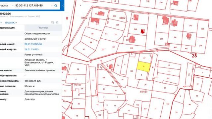Click the cadastral value 438 380,28 руб.
Image resolution: width=212 pixels, height=119 pixels.
tap(33, 81)
